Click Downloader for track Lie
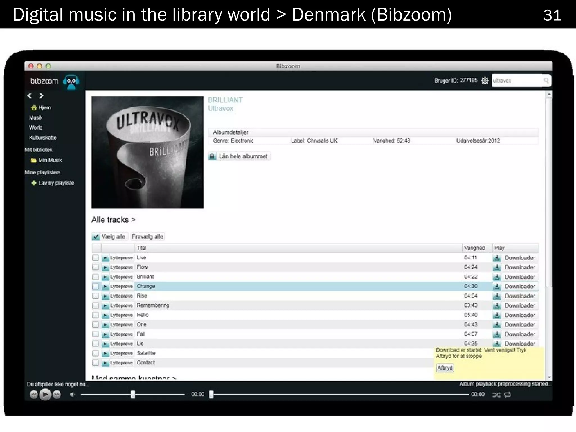Screen dimensions: 576x432 pyautogui.click(x=520, y=344)
